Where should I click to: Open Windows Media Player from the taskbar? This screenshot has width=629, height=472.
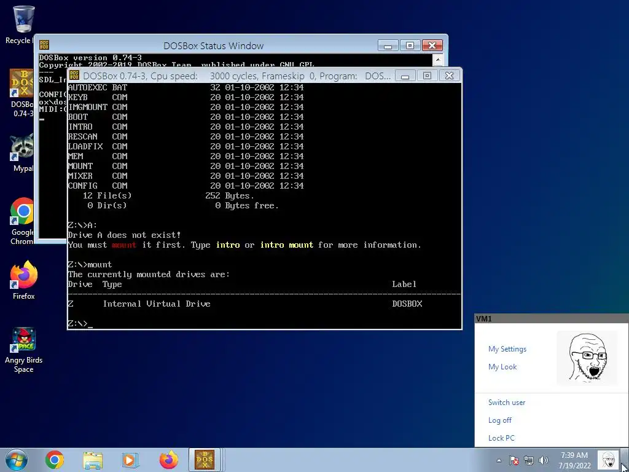pos(130,460)
